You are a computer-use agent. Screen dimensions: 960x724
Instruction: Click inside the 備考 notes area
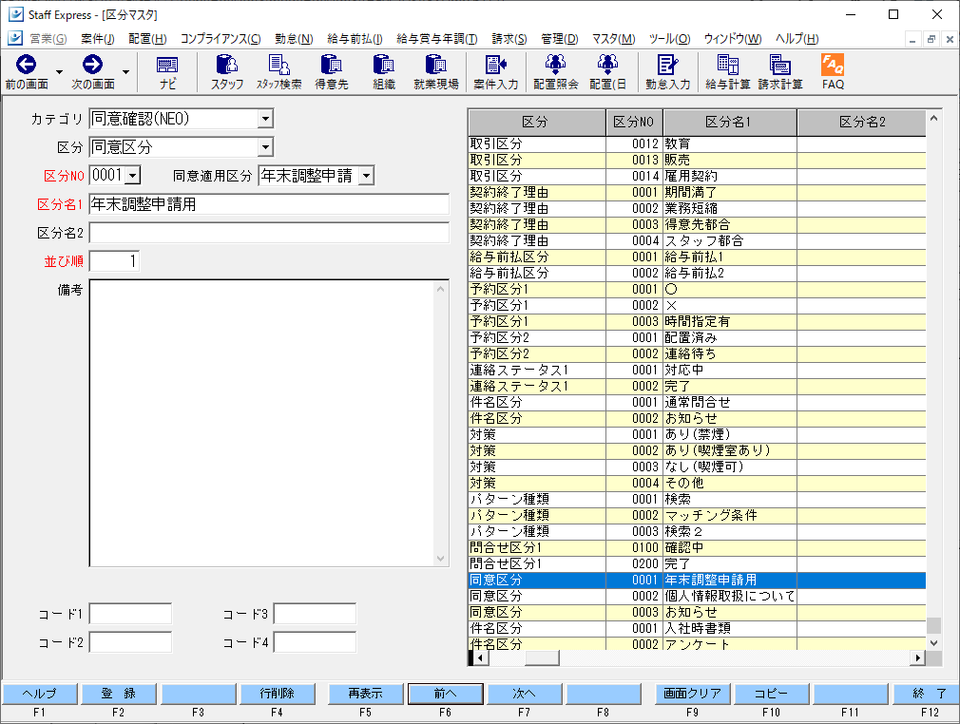269,423
